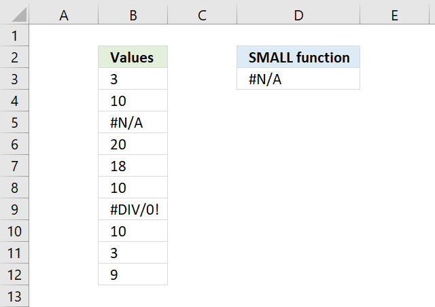Select the #N/A cell in Values column
The width and height of the screenshot is (435, 307).
point(133,122)
